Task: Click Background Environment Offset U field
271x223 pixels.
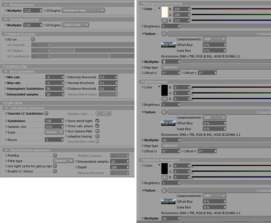Action: (x=171, y=73)
